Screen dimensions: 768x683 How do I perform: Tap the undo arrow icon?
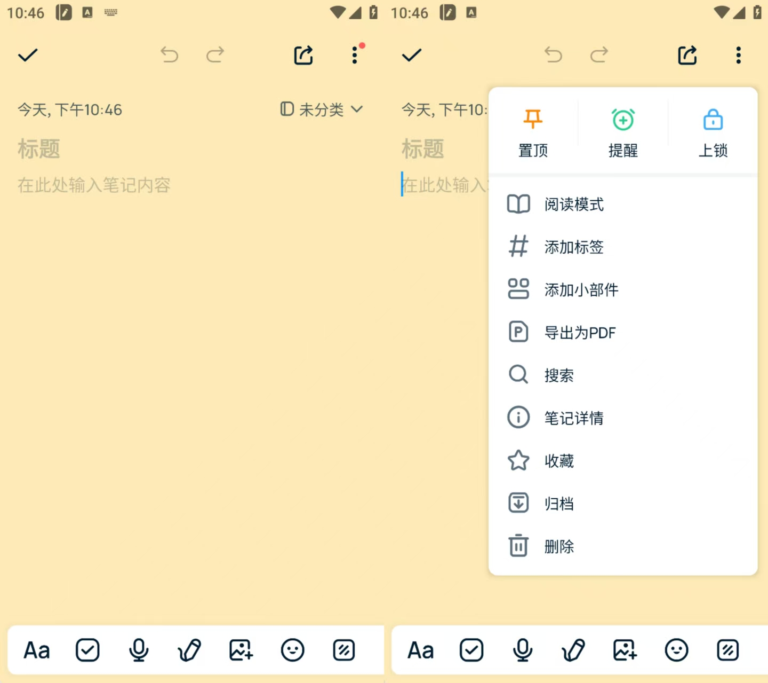[169, 55]
